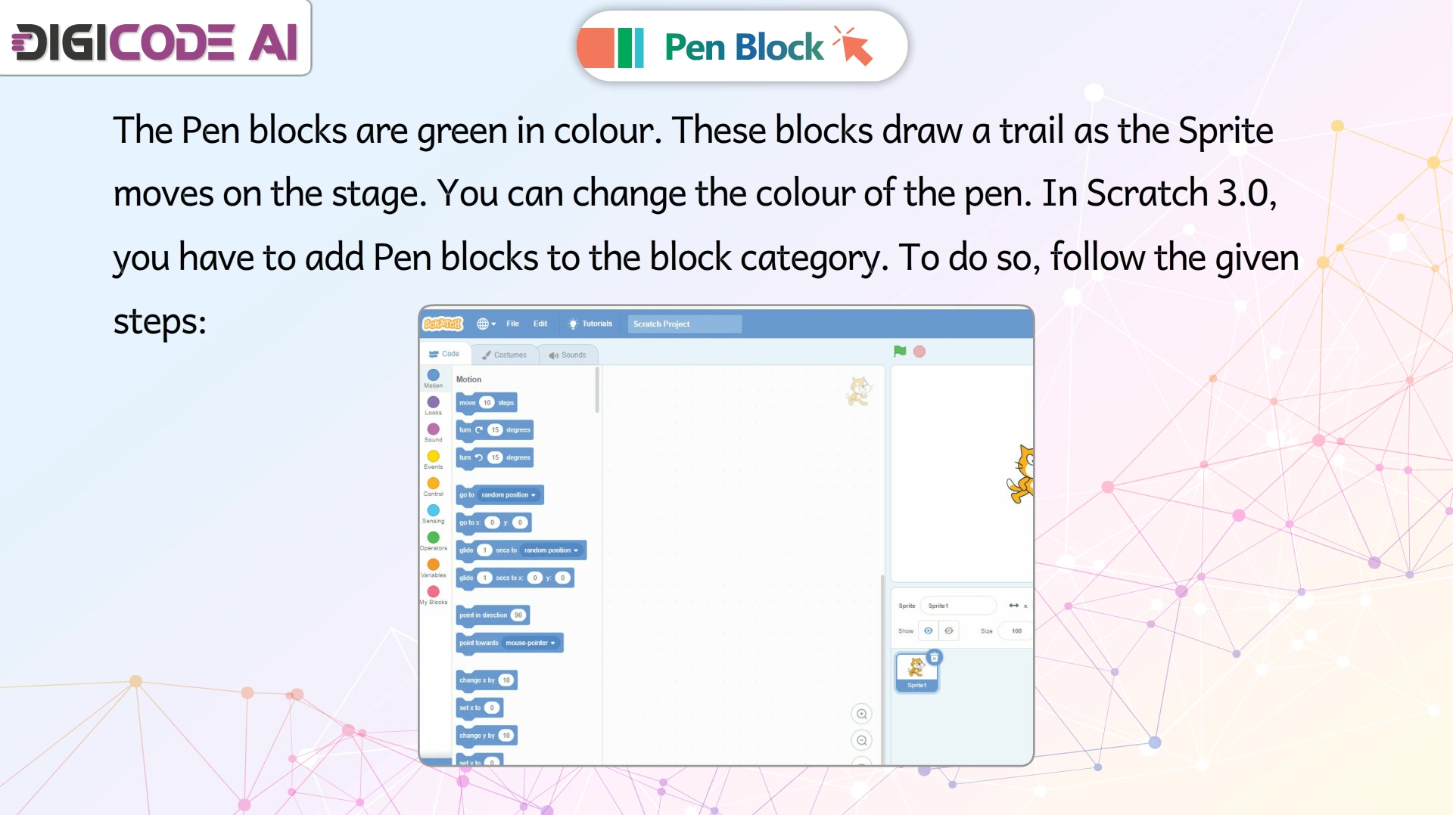
Task: Click the green flag to run
Action: 899,352
